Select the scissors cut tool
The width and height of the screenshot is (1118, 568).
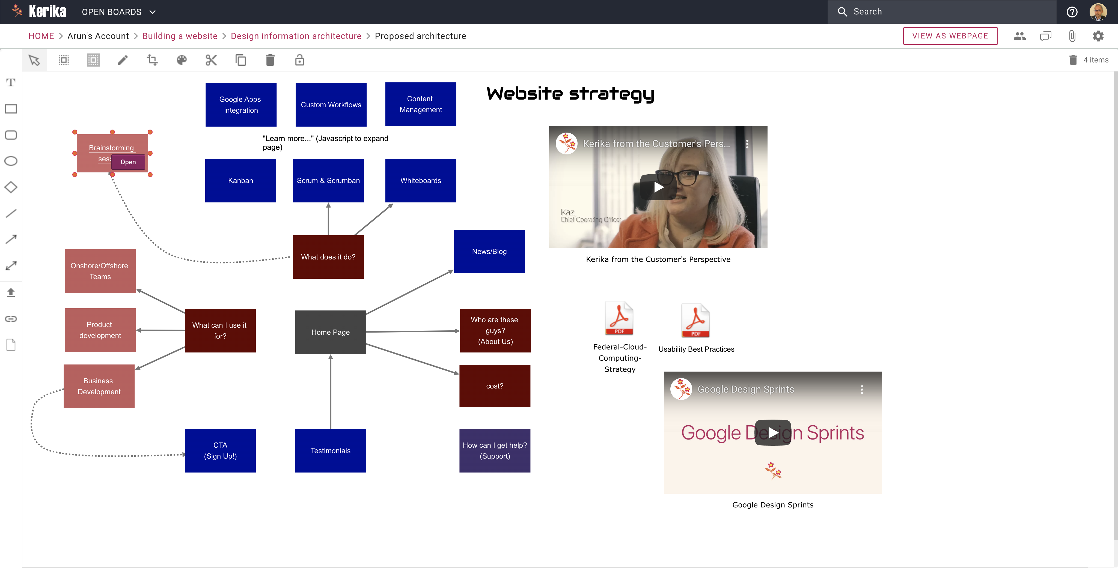(211, 60)
